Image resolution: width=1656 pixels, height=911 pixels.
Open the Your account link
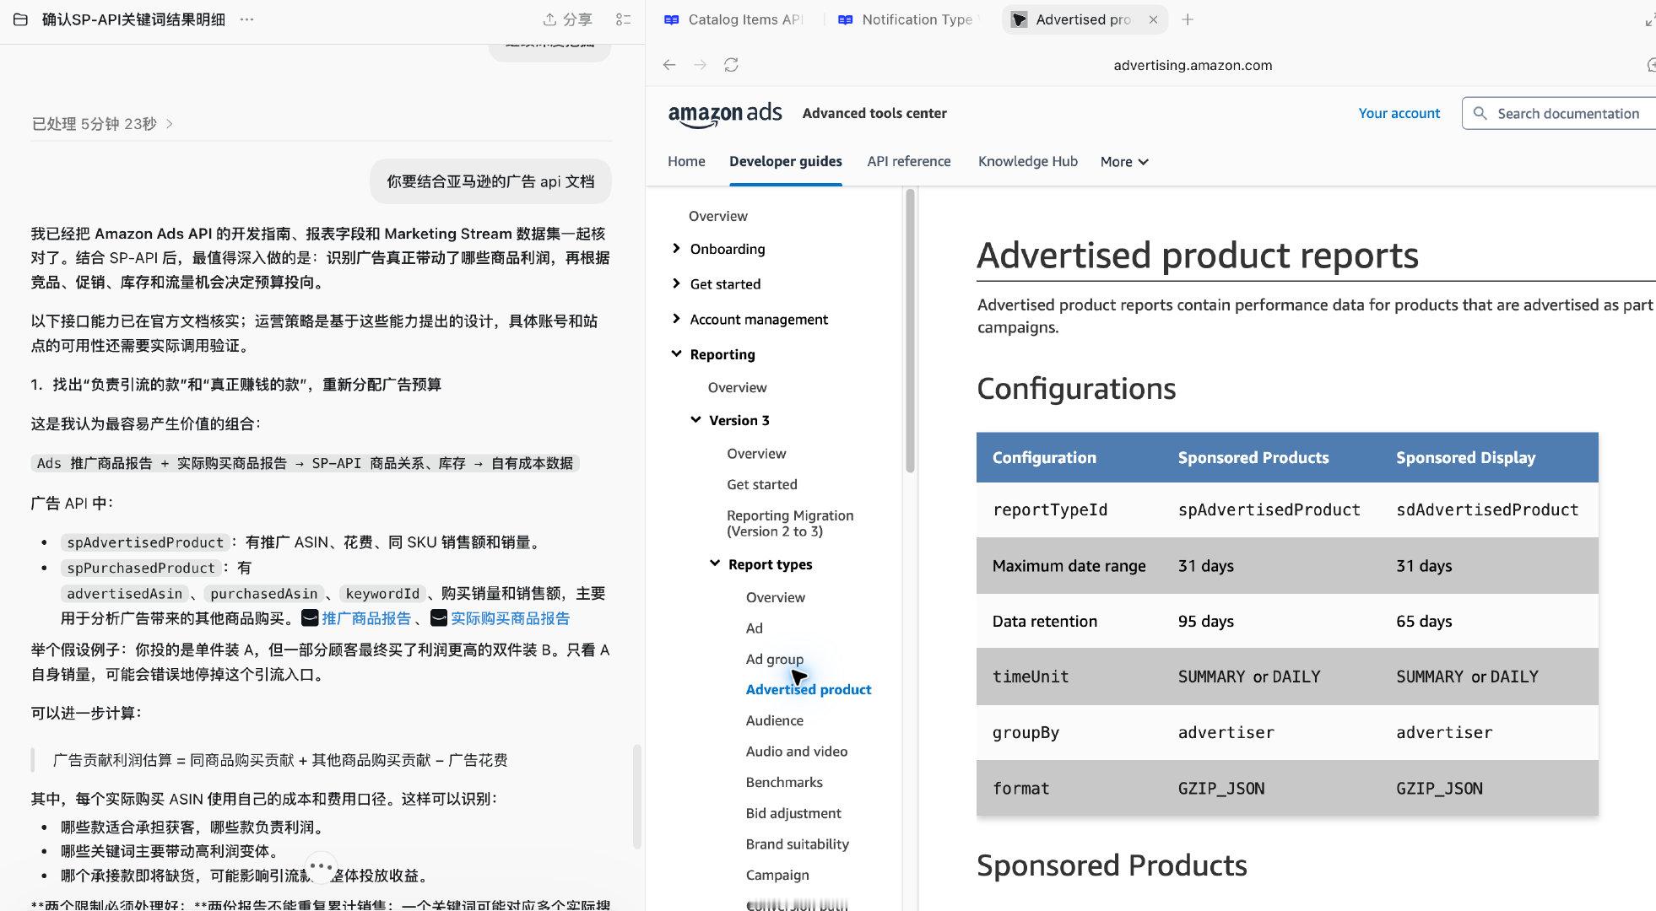point(1399,113)
